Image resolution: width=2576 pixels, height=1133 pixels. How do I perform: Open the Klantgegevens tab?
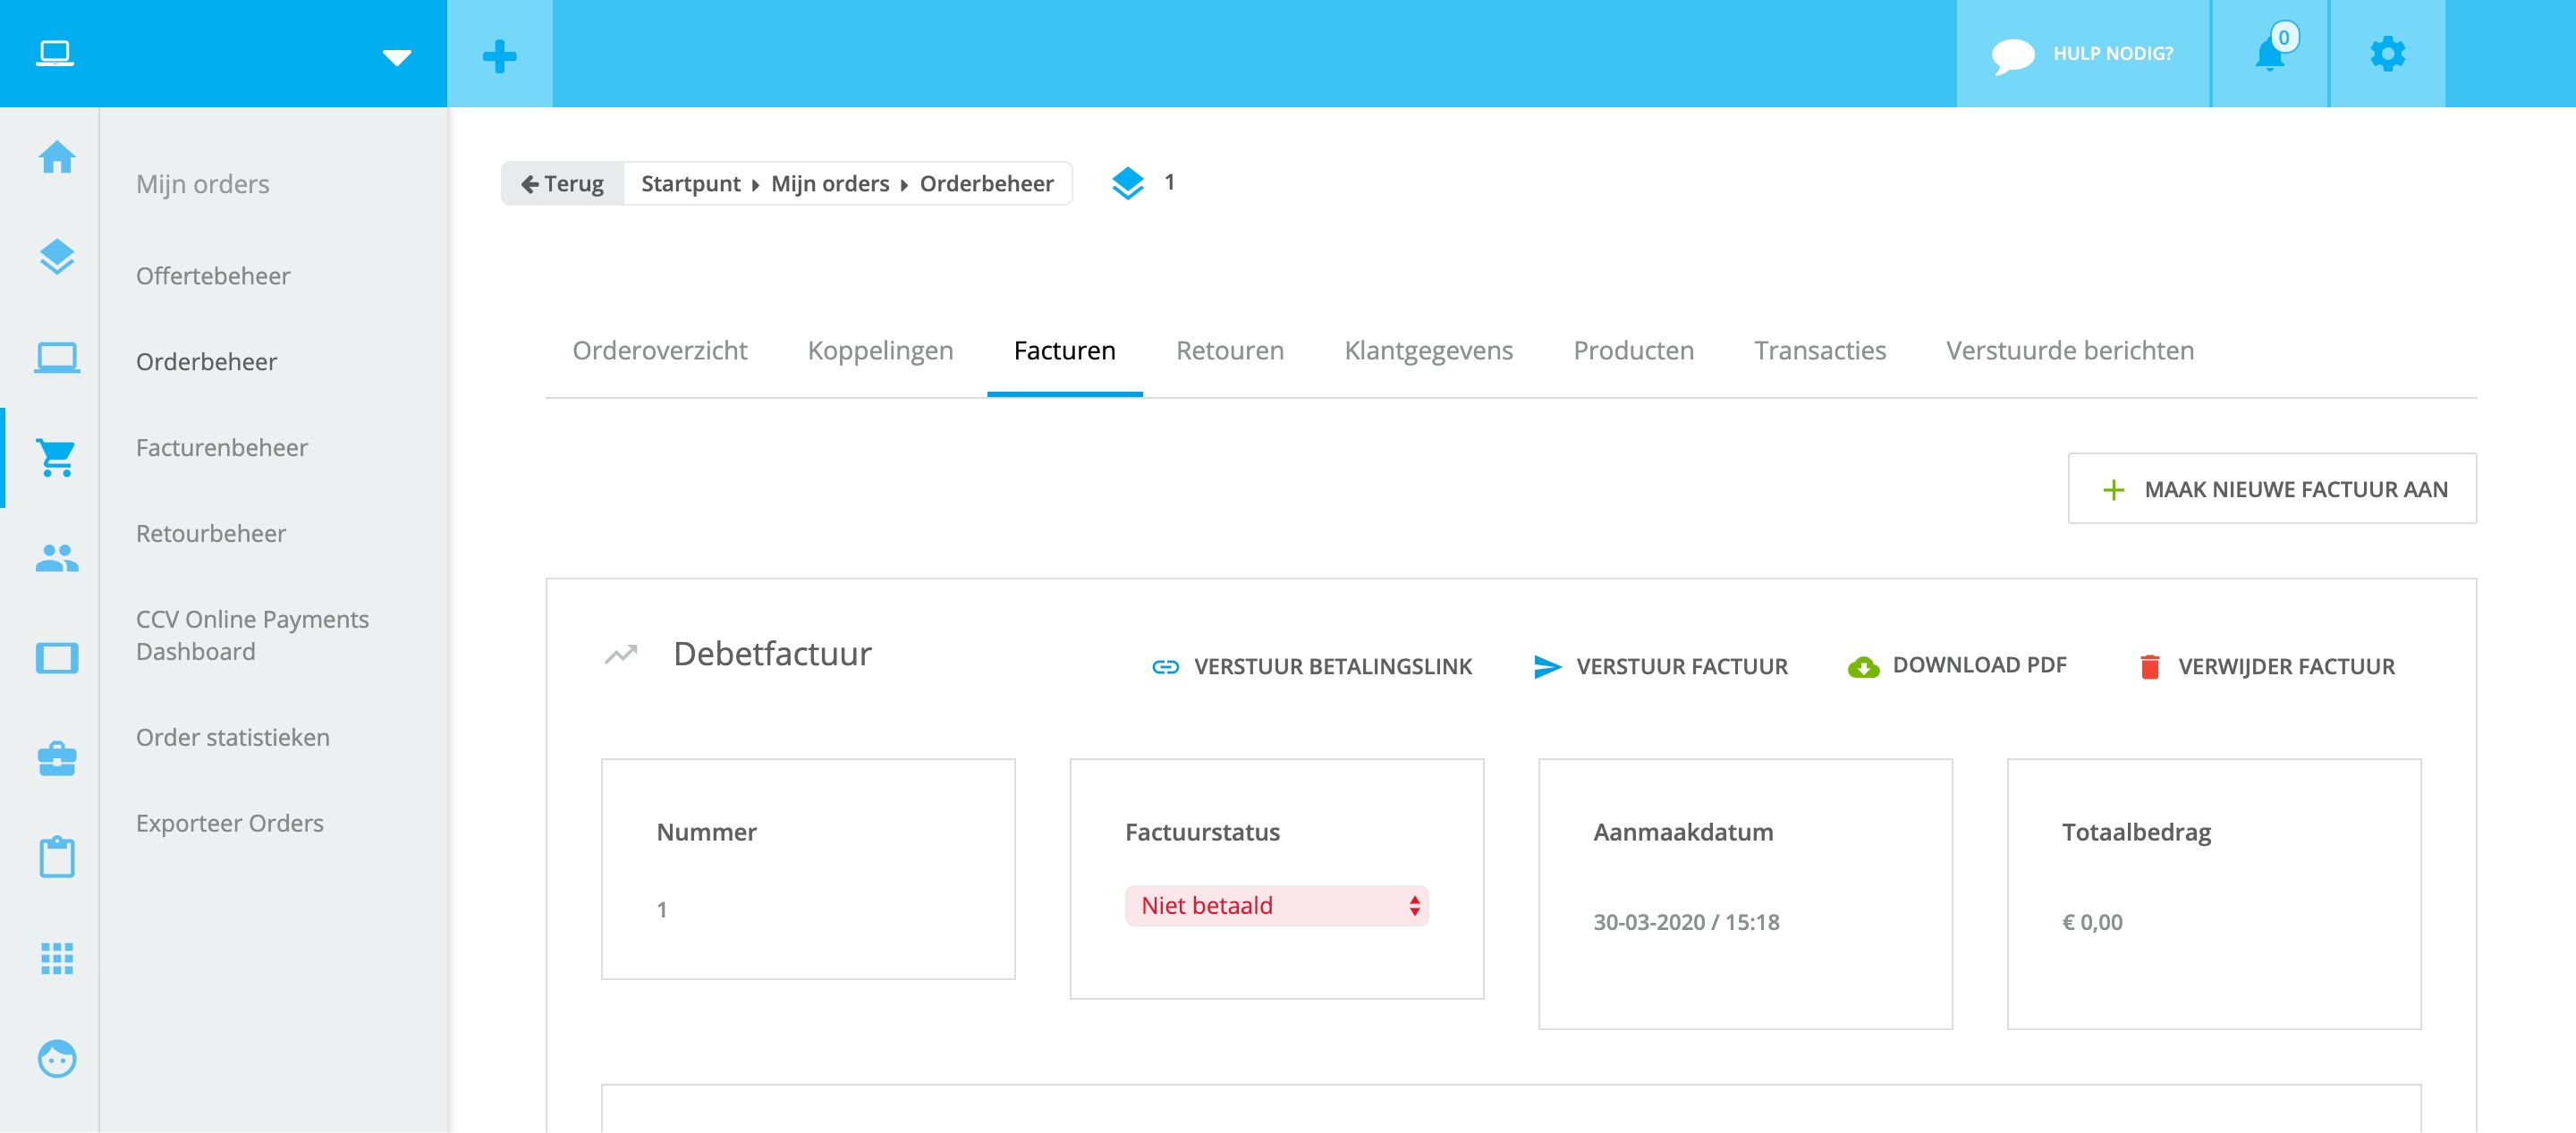pyautogui.click(x=1429, y=351)
